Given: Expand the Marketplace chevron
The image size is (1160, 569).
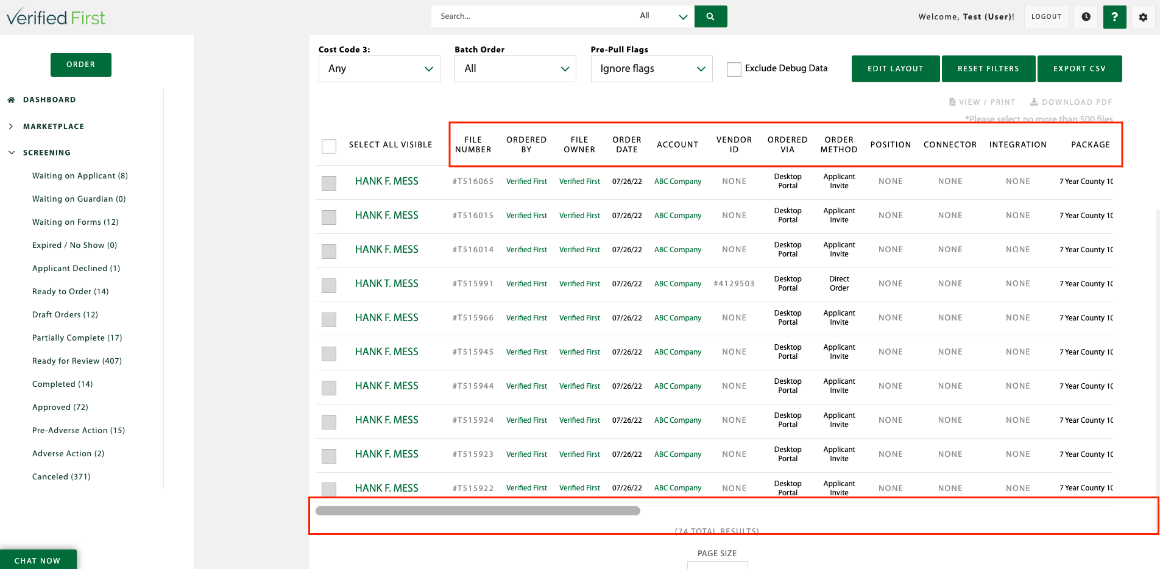Looking at the screenshot, I should pyautogui.click(x=11, y=127).
